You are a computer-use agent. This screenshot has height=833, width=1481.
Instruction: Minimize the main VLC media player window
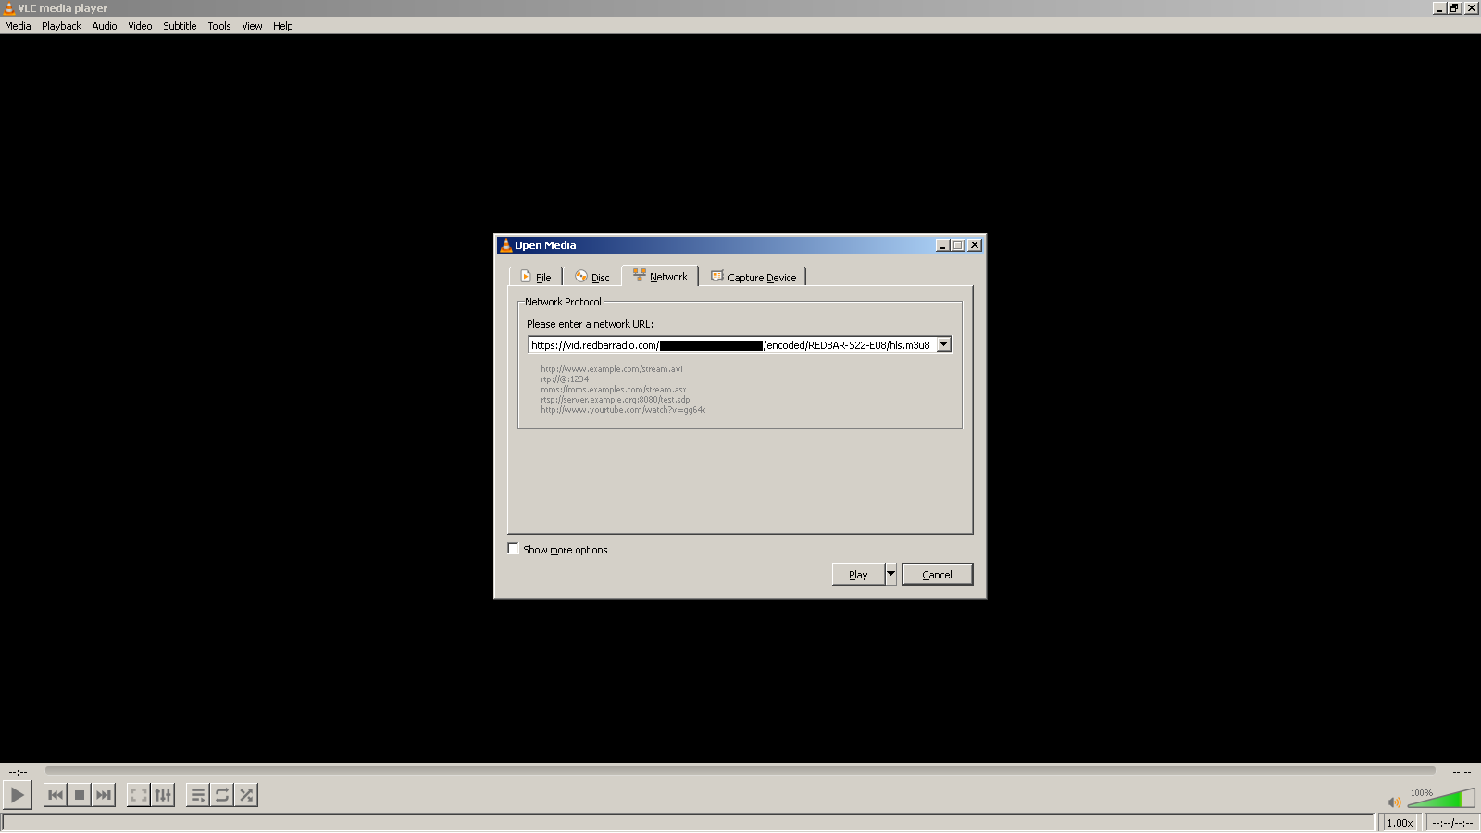point(1439,8)
